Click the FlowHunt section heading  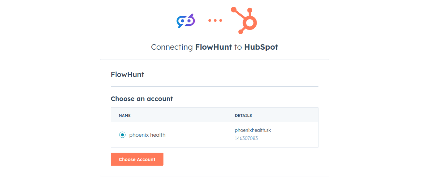pyautogui.click(x=127, y=74)
